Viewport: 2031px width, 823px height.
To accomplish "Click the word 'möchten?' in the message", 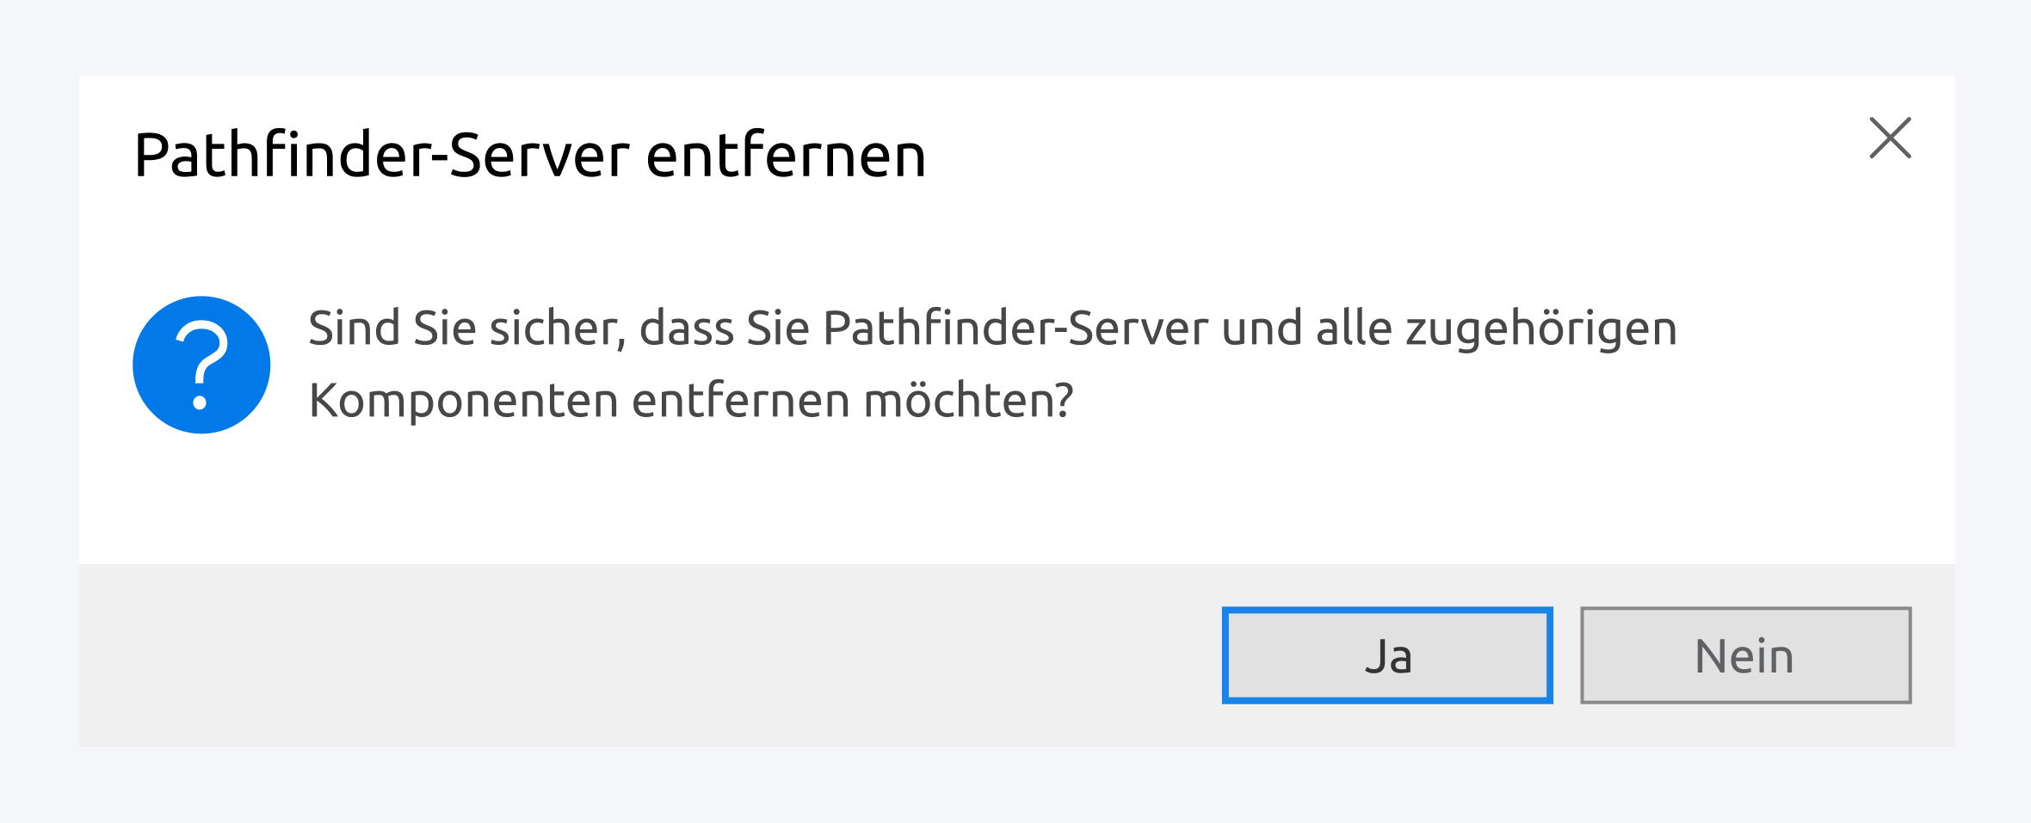I will 968,401.
